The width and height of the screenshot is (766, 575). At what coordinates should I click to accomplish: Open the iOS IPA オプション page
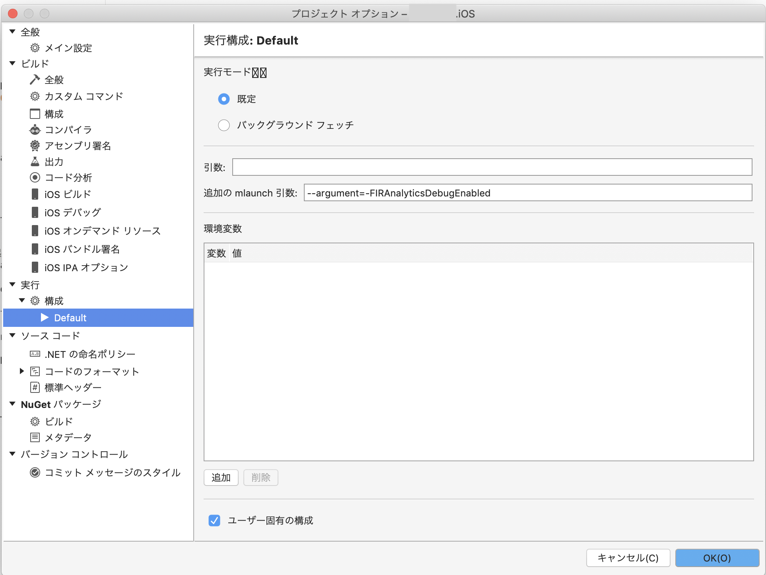[x=85, y=267]
